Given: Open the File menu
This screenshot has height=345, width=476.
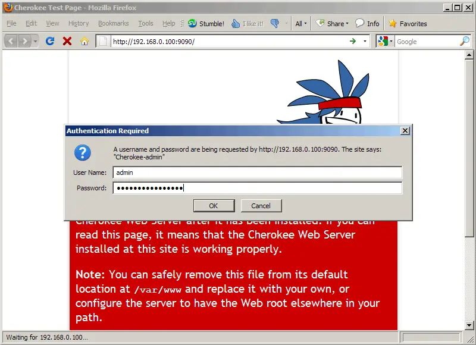Looking at the screenshot, I should pos(11,23).
